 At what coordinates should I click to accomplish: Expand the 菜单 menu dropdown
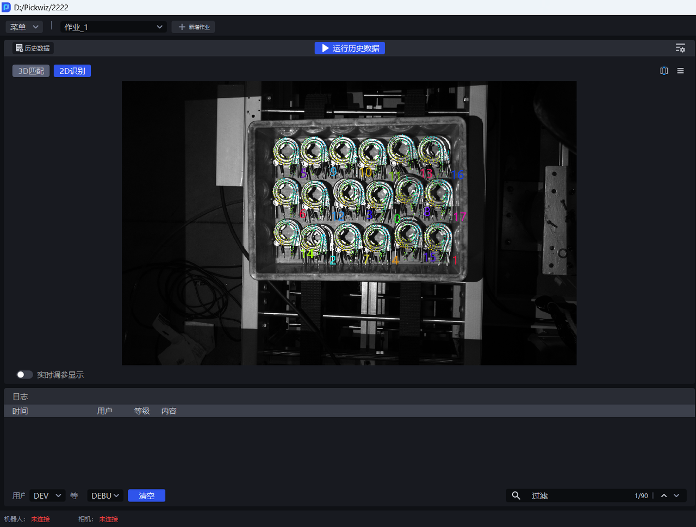point(24,27)
